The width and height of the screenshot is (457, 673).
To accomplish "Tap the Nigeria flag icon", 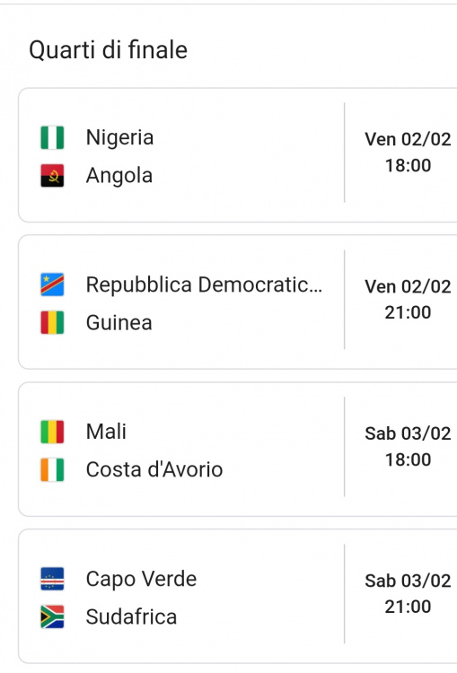I will coord(52,137).
